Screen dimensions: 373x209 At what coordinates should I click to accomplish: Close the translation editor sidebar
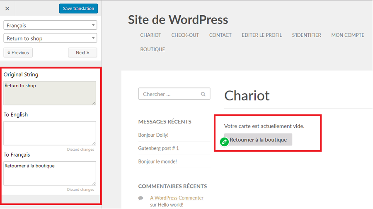click(7, 9)
